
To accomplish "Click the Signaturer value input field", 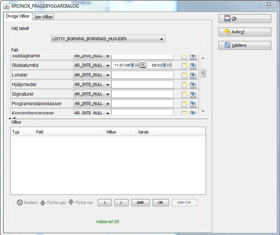I will [142, 94].
